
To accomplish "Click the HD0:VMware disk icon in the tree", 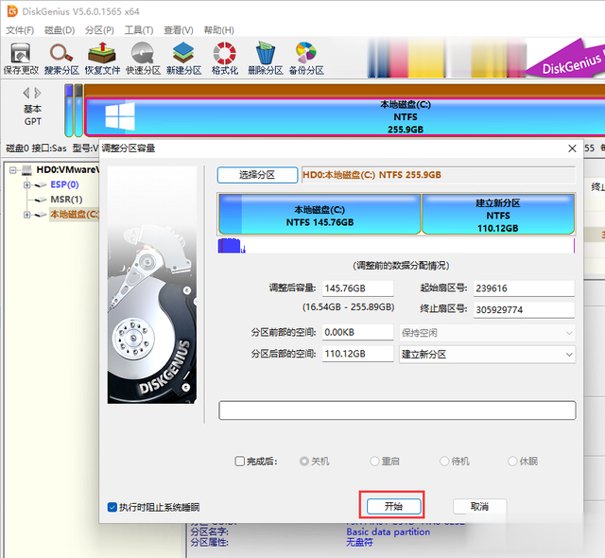I will point(26,170).
